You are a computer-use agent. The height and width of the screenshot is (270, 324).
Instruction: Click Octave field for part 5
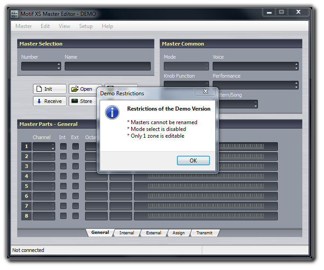click(x=96, y=186)
